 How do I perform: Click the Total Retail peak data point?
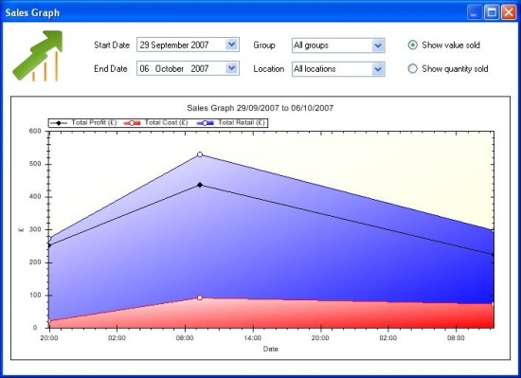[200, 154]
